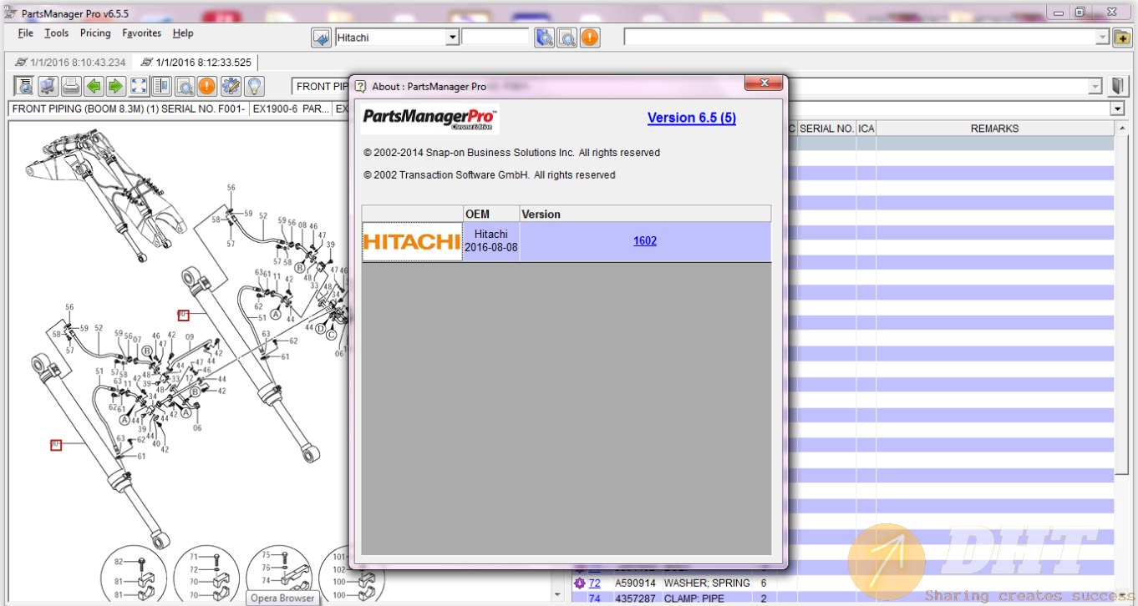Click the blue return arrow beside Hitachi dropdown

[x=321, y=38]
